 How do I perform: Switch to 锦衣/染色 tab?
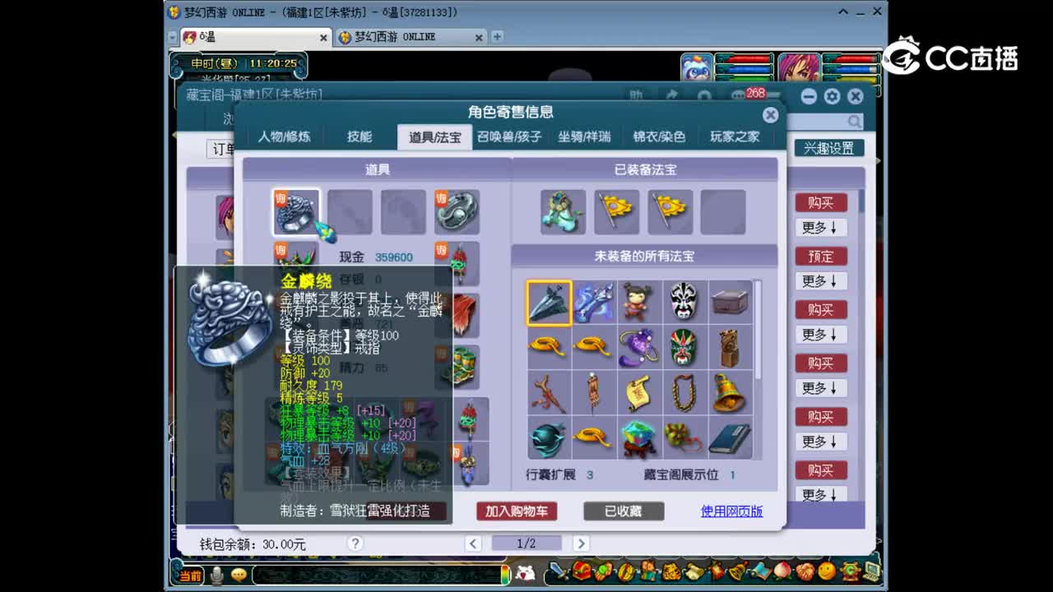[x=659, y=136]
